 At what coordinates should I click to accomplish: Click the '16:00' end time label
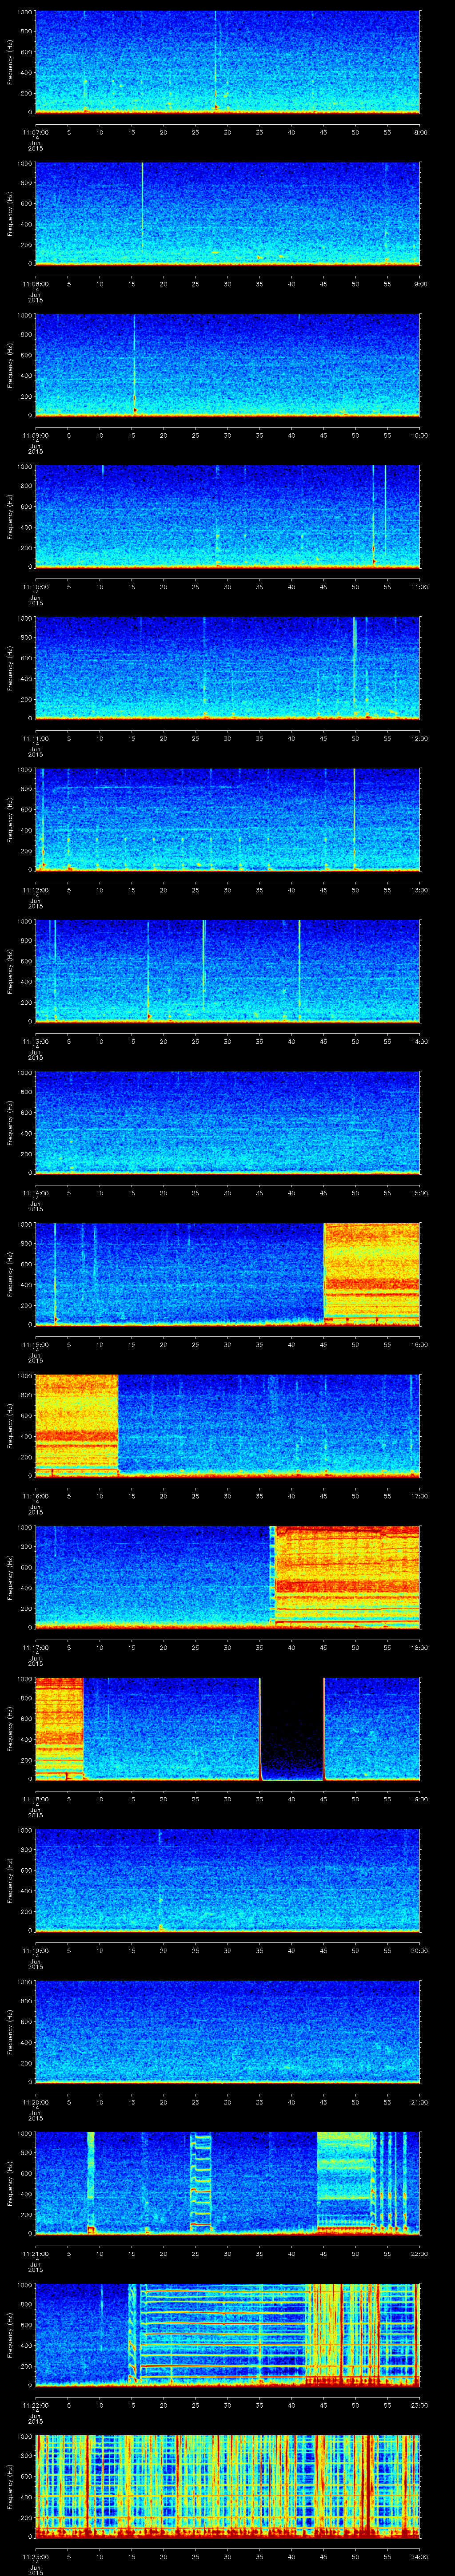(x=420, y=1344)
